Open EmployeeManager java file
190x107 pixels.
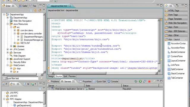pos(32,40)
